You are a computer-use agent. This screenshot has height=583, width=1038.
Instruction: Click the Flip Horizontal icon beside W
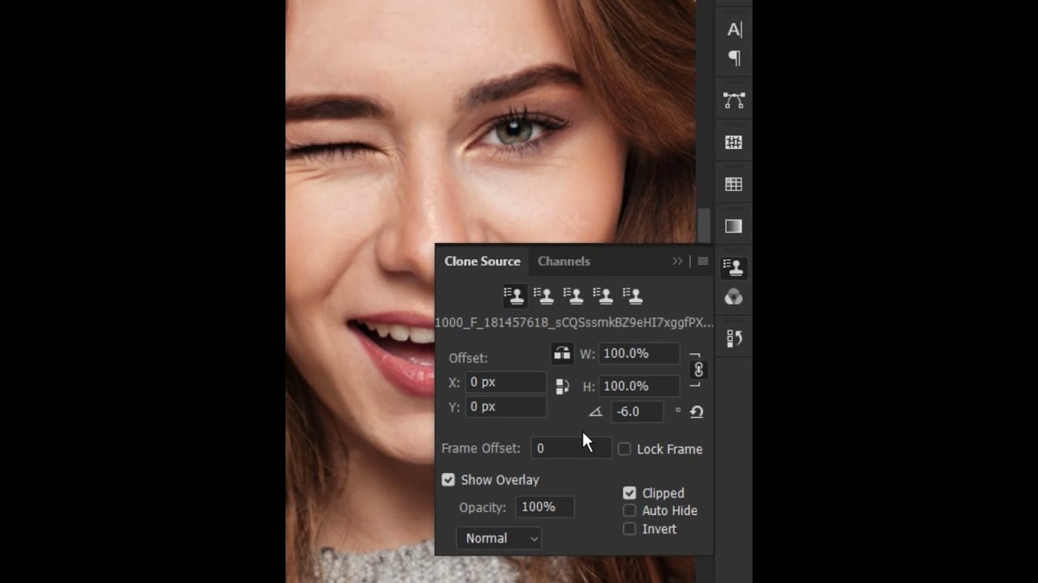coord(562,354)
